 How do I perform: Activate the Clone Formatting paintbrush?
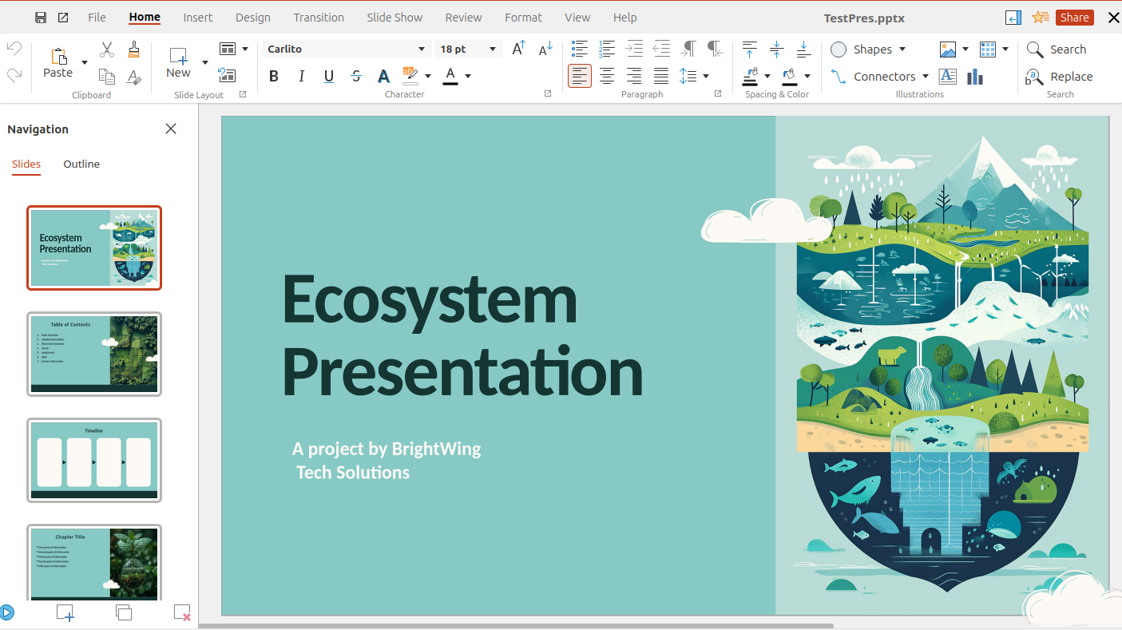[x=134, y=50]
